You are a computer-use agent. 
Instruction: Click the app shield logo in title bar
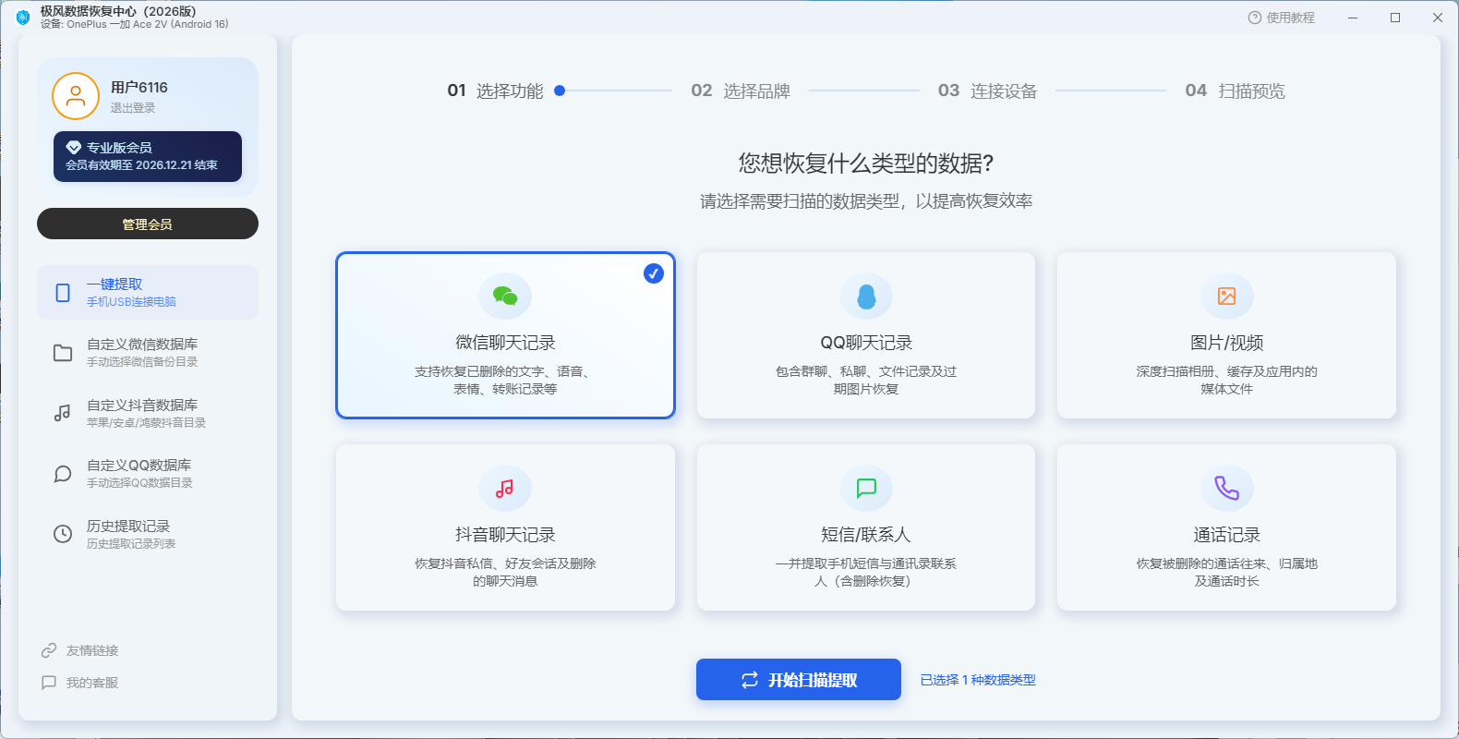point(23,18)
